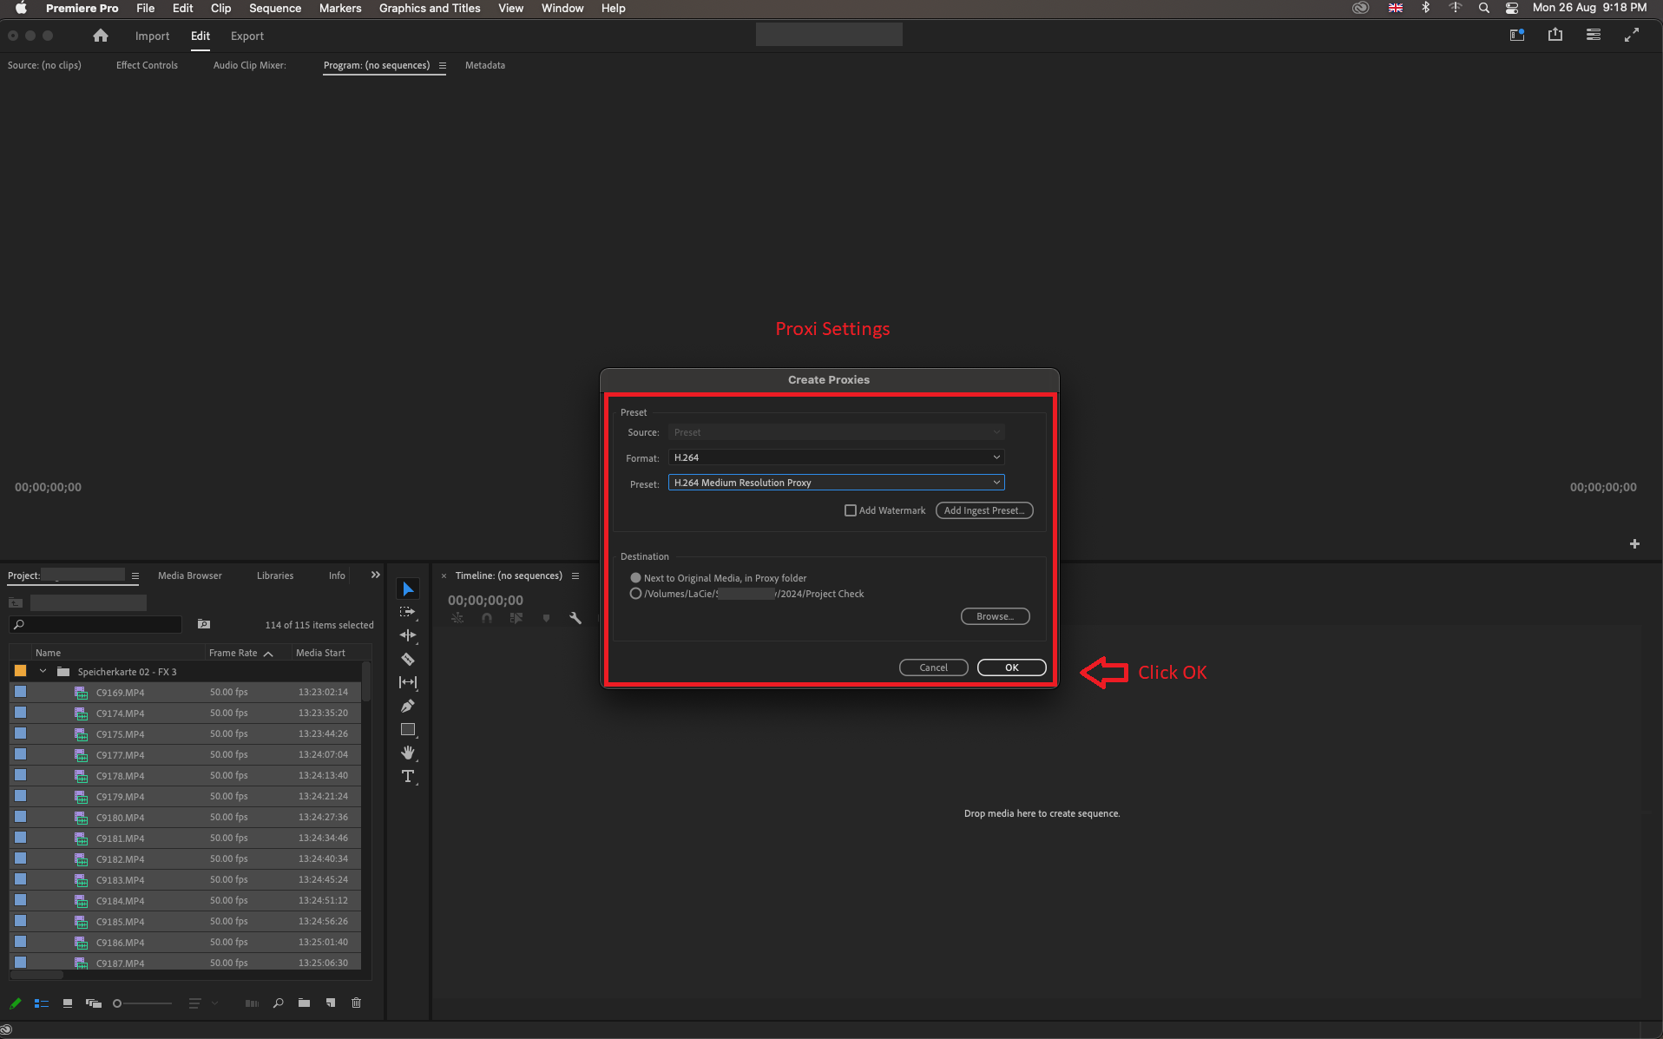Click the New Item icon
The image size is (1663, 1039).
click(x=331, y=1003)
